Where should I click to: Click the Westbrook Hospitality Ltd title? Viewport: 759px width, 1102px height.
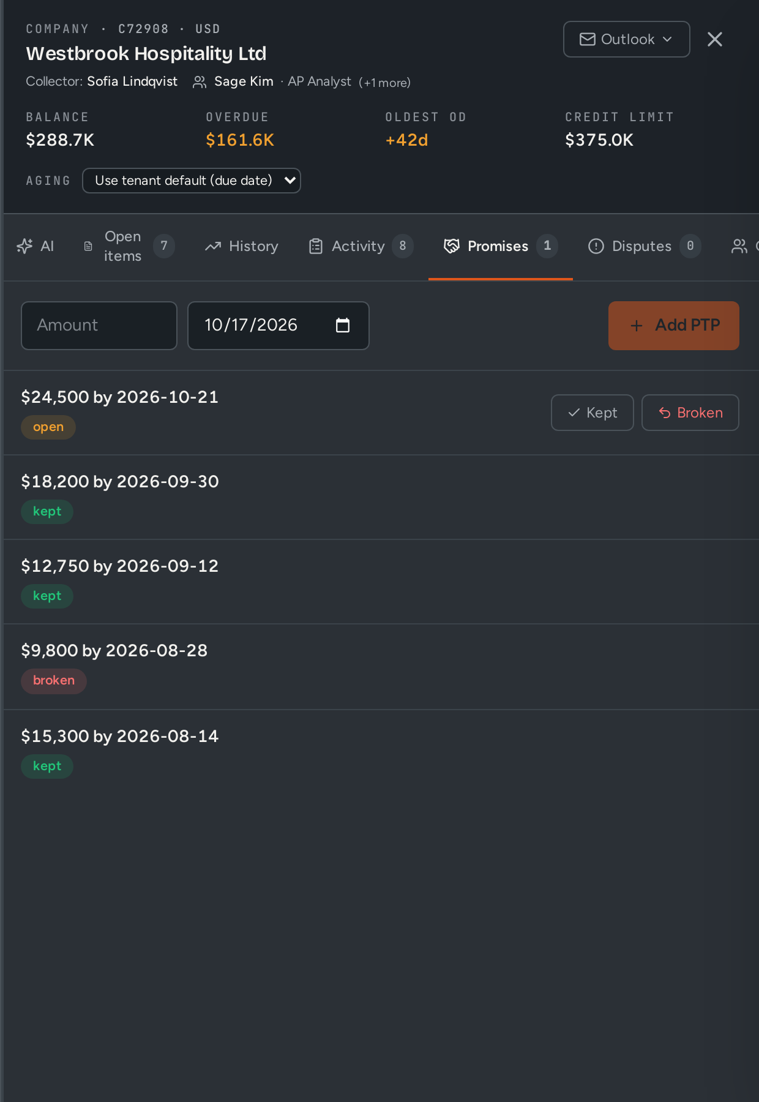(146, 54)
